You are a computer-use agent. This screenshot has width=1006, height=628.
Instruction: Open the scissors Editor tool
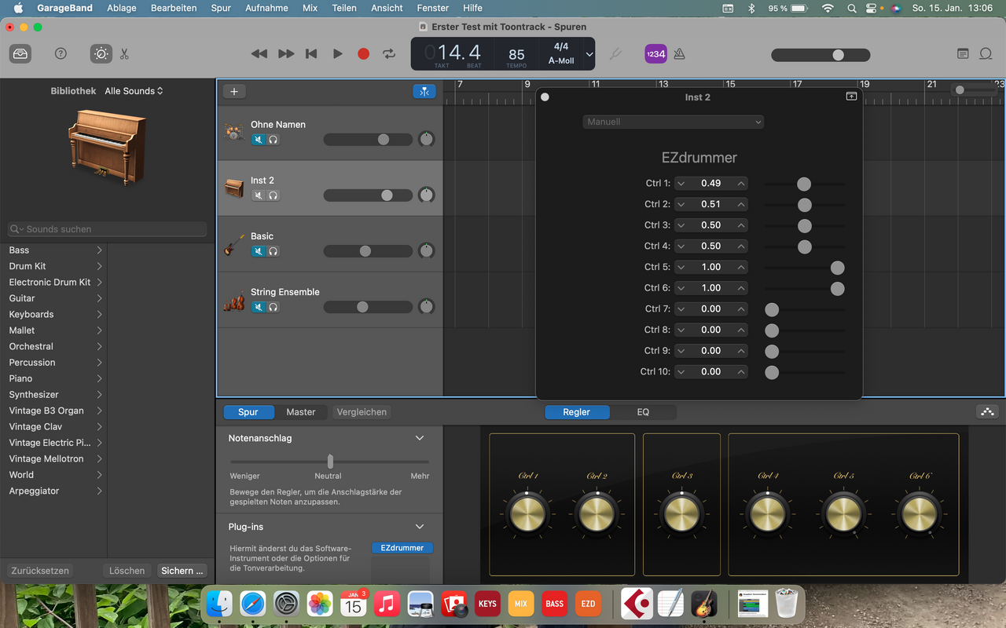point(124,54)
